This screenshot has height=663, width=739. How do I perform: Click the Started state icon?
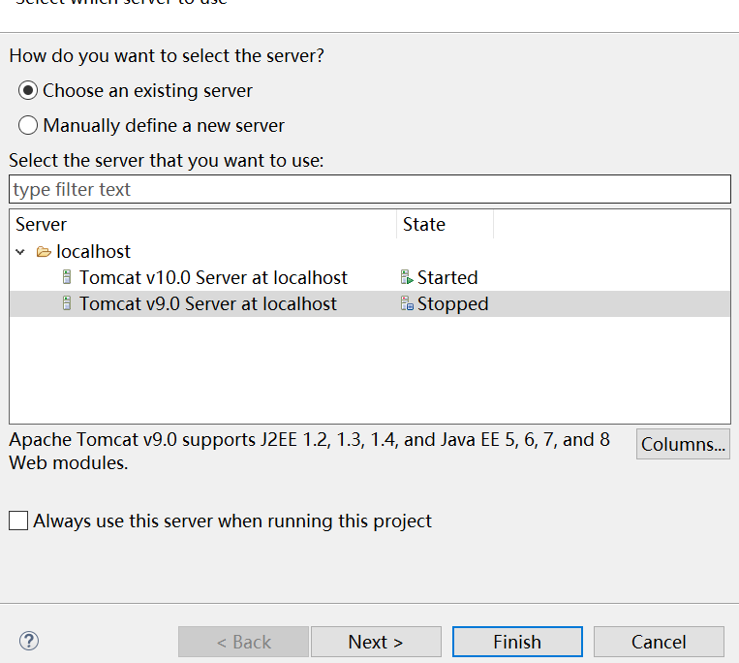407,277
